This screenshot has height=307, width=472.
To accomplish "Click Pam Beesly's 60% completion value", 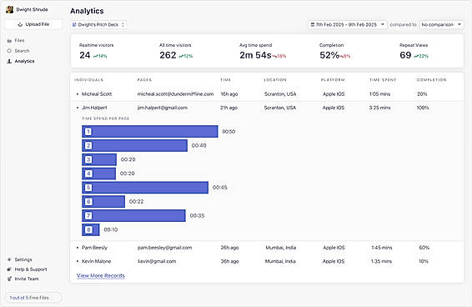I will (x=424, y=248).
